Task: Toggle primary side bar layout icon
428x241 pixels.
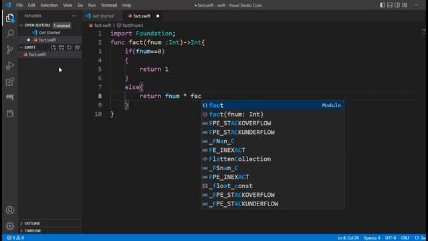Action: [x=383, y=5]
